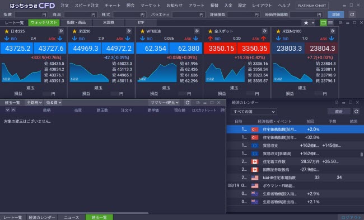Screen dimensions: 364x220
Task: Click the star on 米国NQ100 card
Action: (278, 31)
